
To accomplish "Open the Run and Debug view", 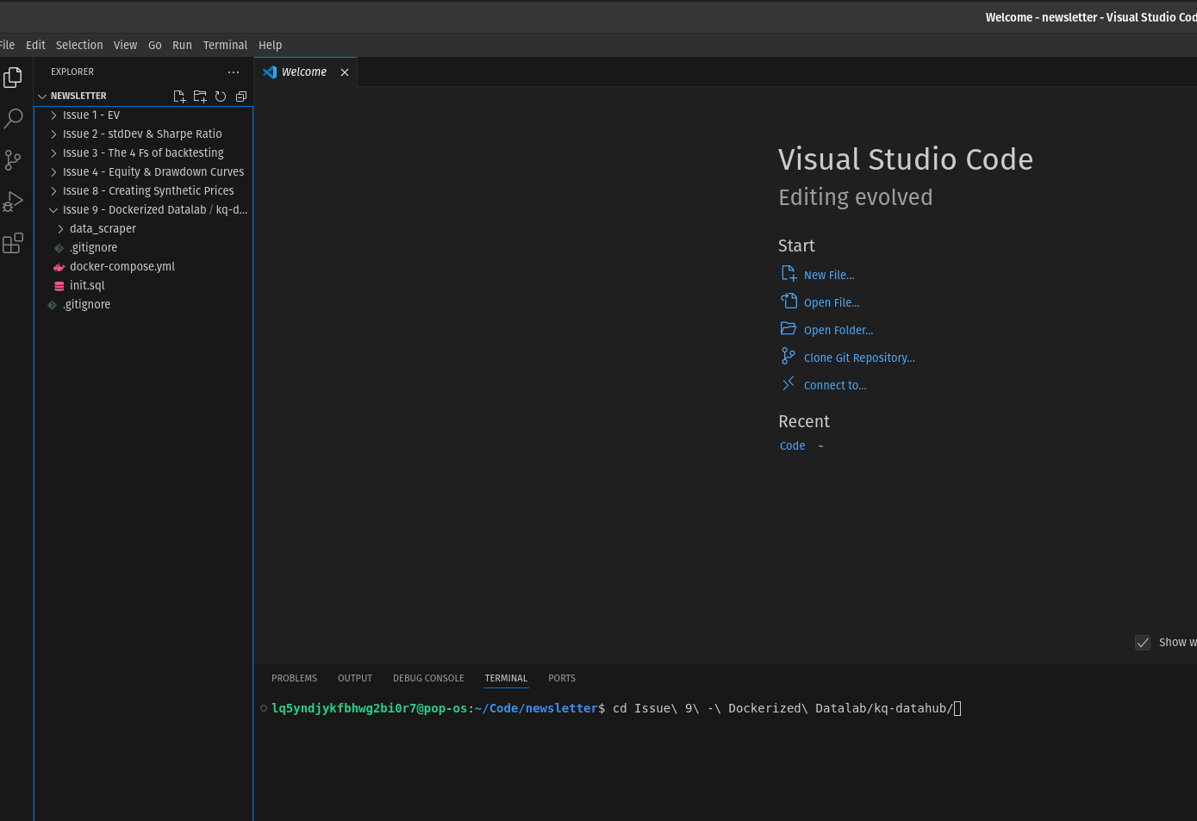I will pyautogui.click(x=13, y=202).
